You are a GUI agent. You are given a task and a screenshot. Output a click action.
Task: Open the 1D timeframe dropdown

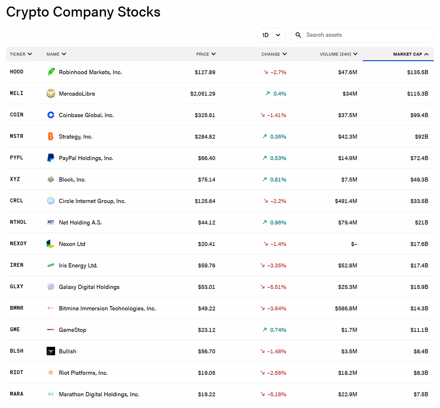[271, 35]
